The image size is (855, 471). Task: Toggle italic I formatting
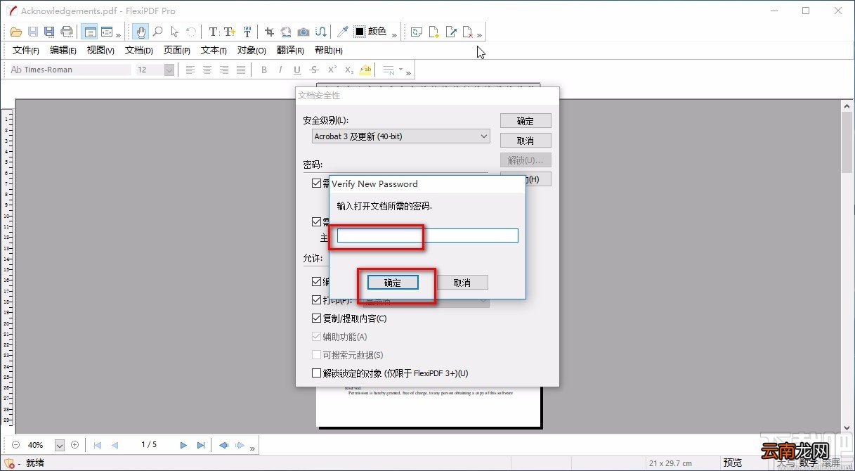(280, 70)
